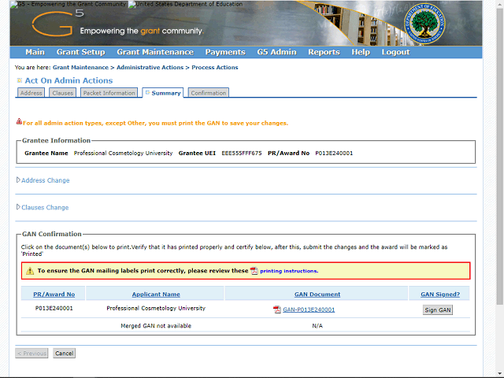Go to the Clauses tab
Screen dimensions: 504x378
62,93
